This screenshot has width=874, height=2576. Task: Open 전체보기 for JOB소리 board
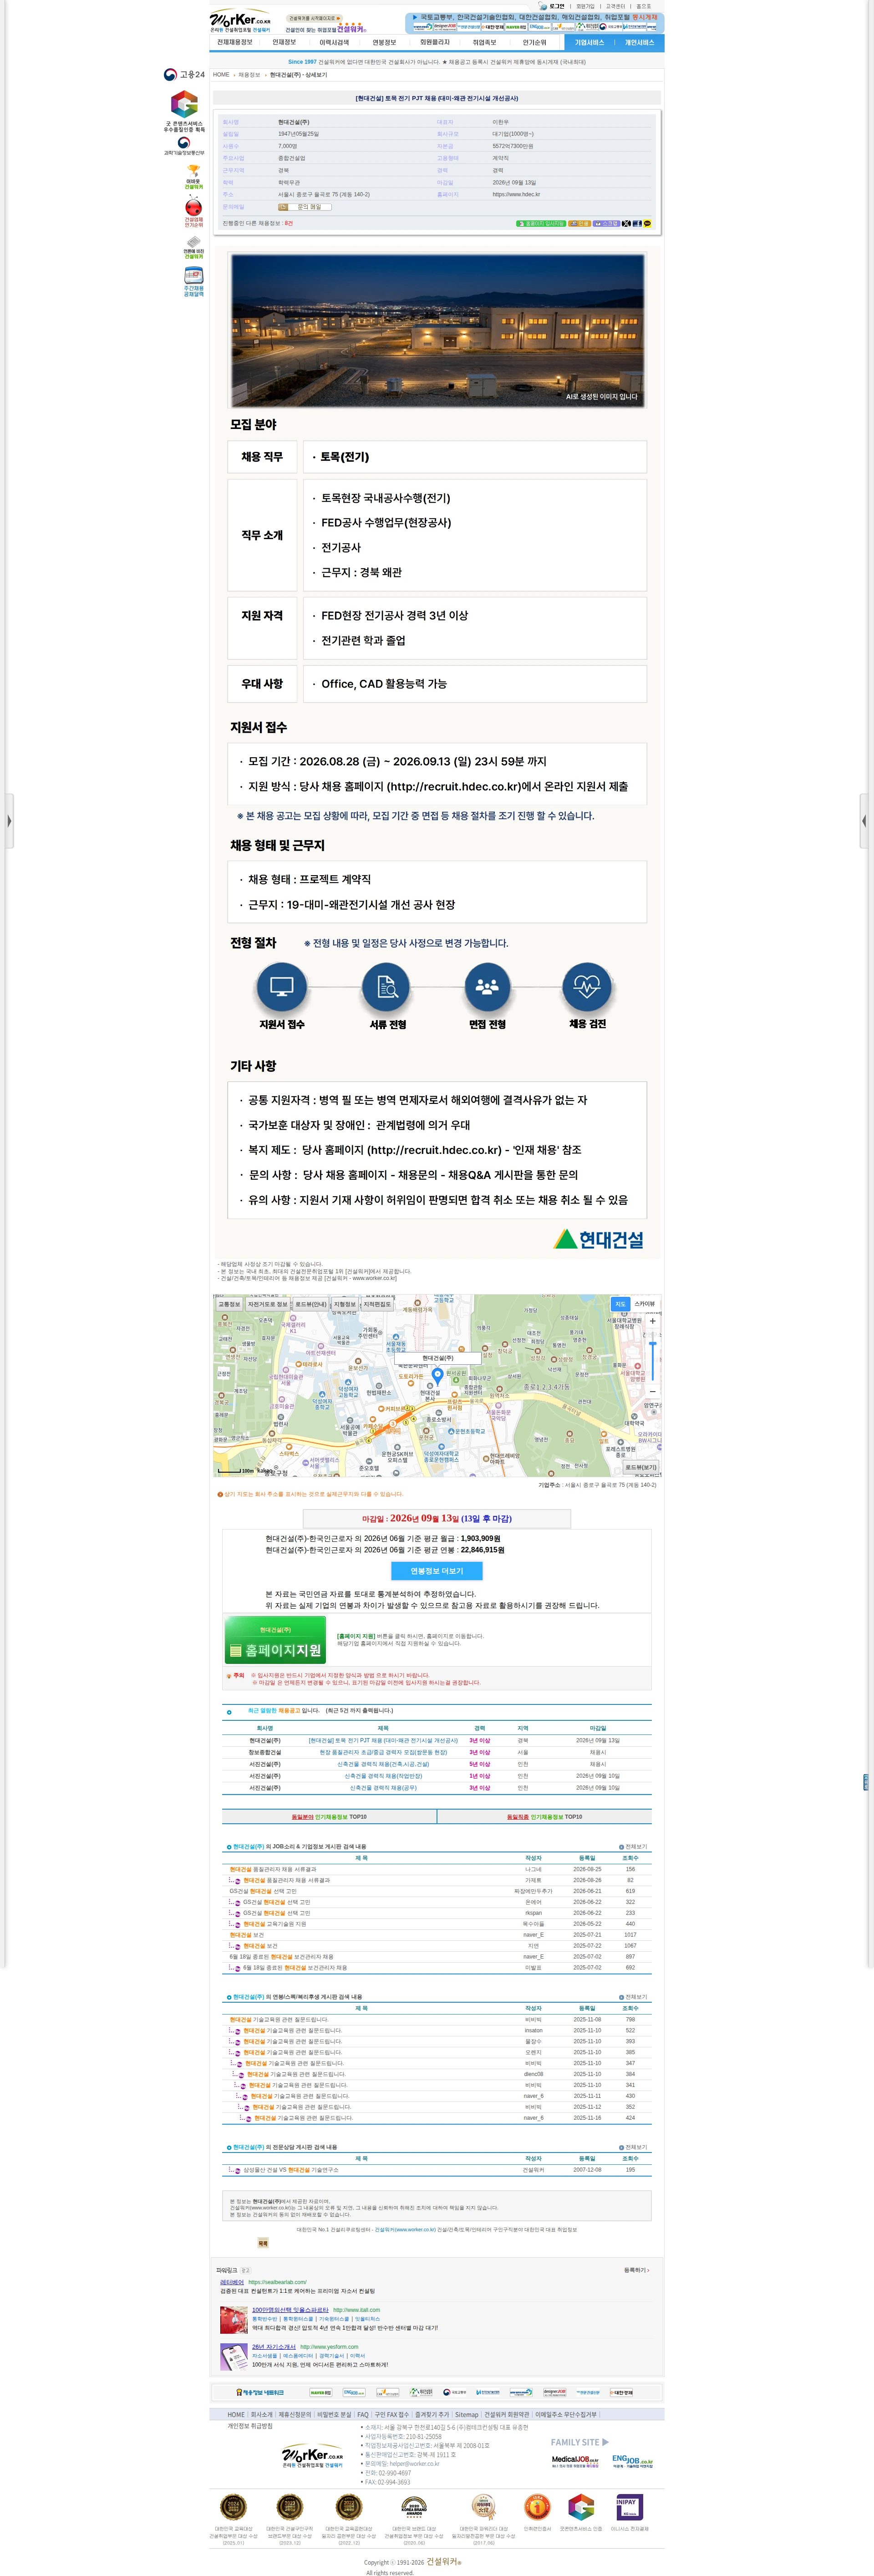tap(633, 1847)
